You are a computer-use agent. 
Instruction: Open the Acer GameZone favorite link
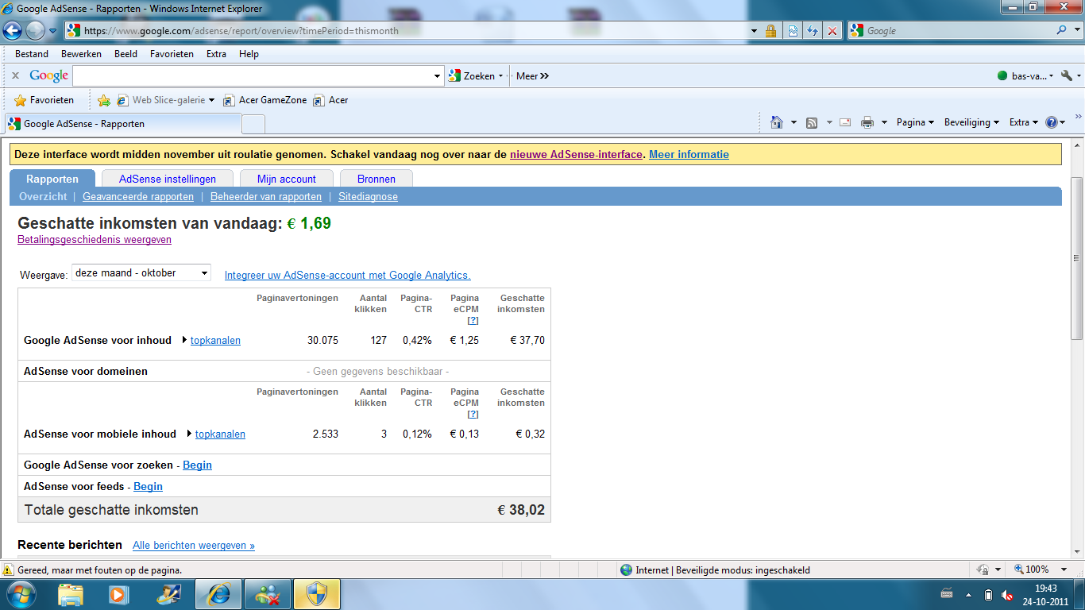[264, 100]
